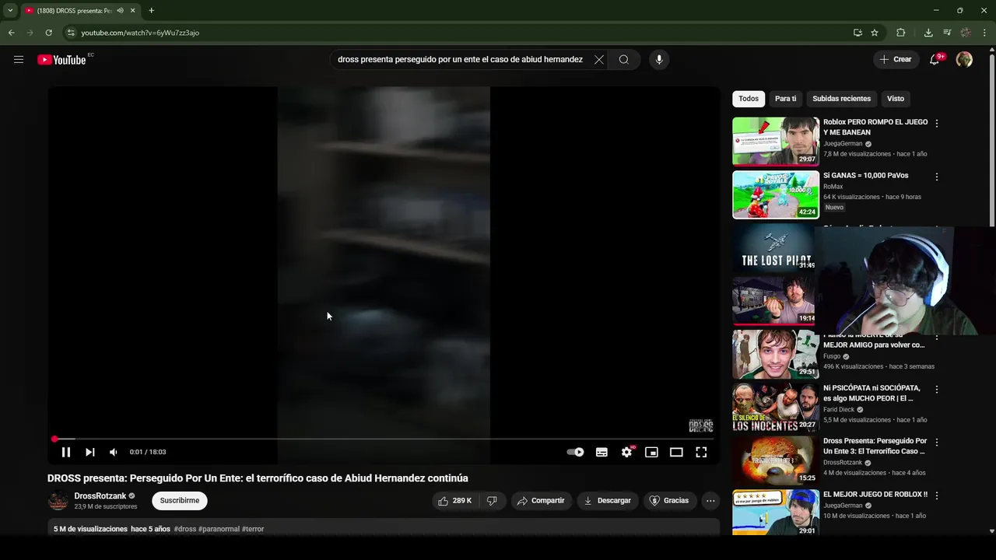The width and height of the screenshot is (996, 560).
Task: Reload the page
Action: (x=48, y=33)
